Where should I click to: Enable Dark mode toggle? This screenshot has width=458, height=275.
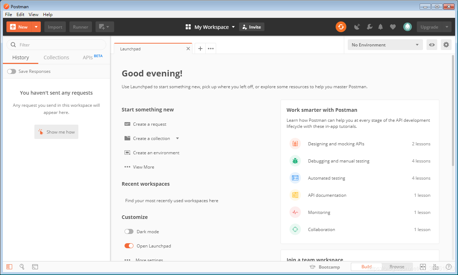[x=129, y=231]
